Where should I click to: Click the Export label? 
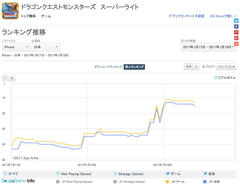point(210,66)
